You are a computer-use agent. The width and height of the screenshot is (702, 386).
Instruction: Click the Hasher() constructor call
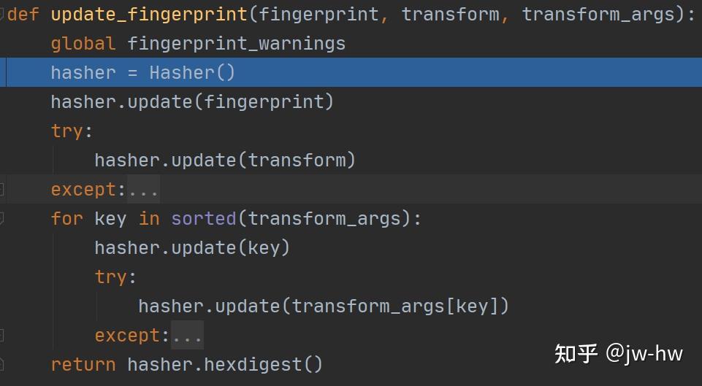coord(192,73)
